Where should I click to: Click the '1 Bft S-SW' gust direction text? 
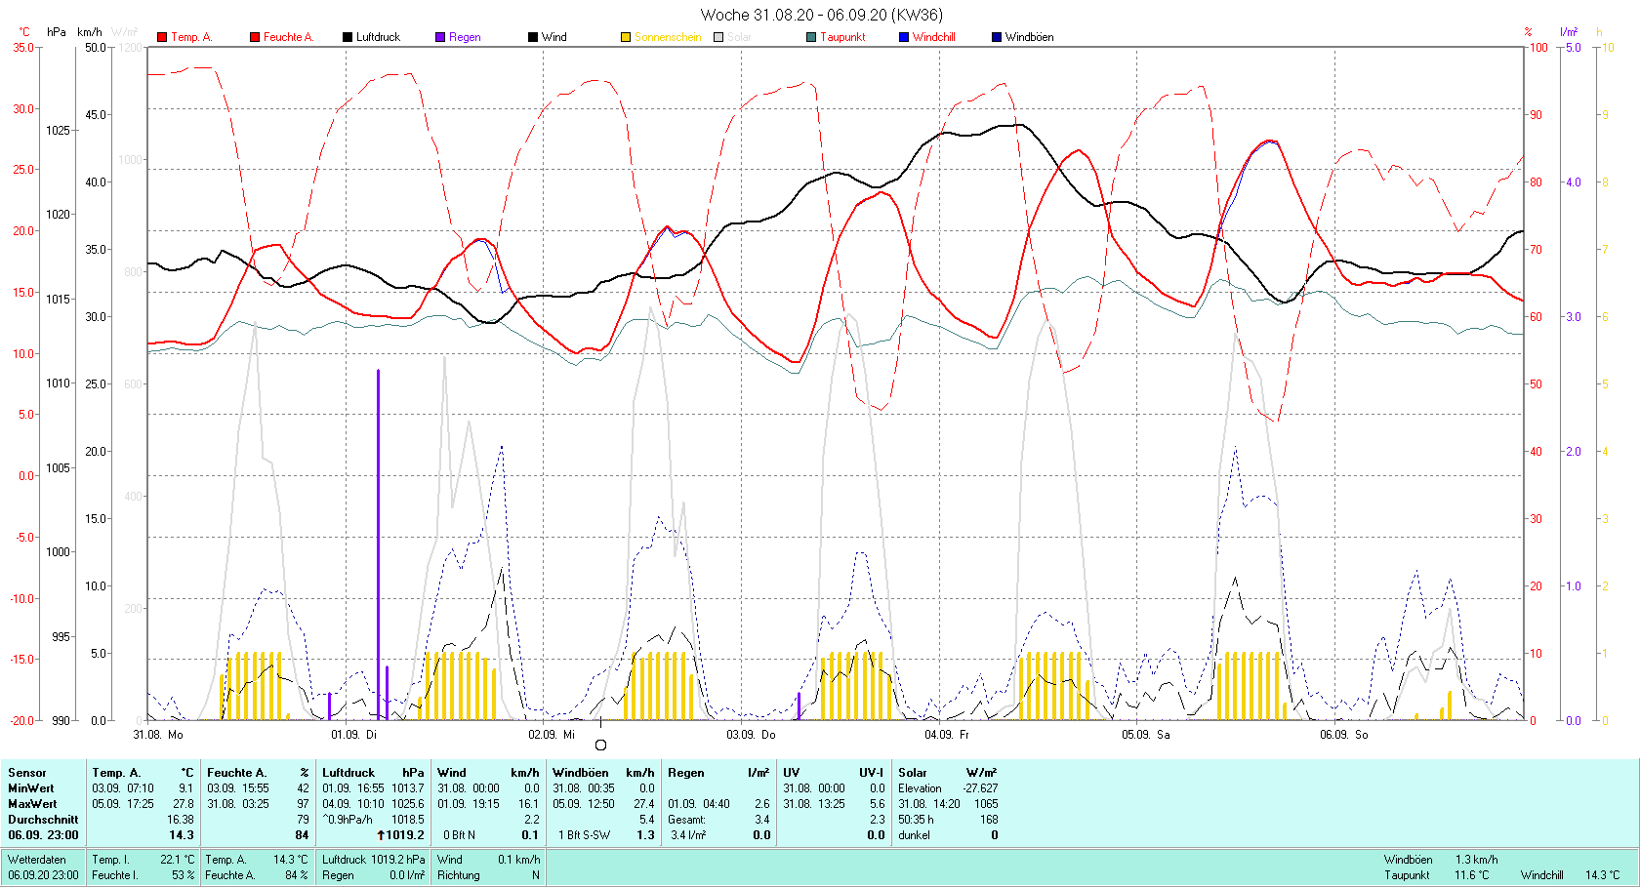pos(584,835)
